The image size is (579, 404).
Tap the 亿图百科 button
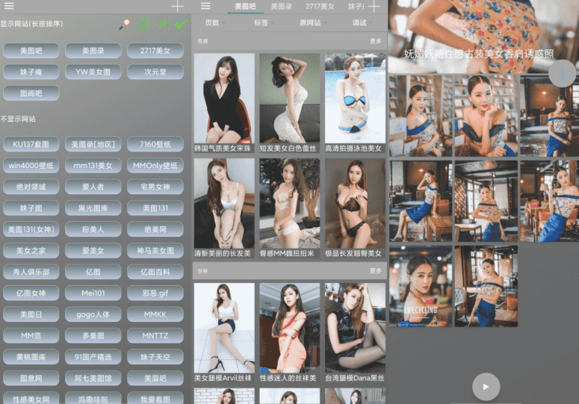pos(155,272)
